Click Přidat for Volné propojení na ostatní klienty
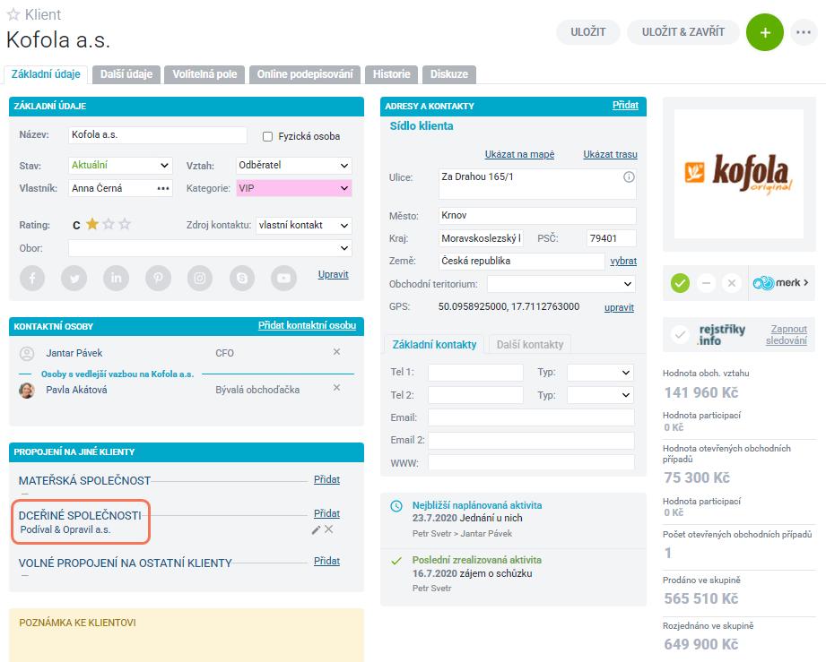This screenshot has width=826, height=662. (x=326, y=561)
